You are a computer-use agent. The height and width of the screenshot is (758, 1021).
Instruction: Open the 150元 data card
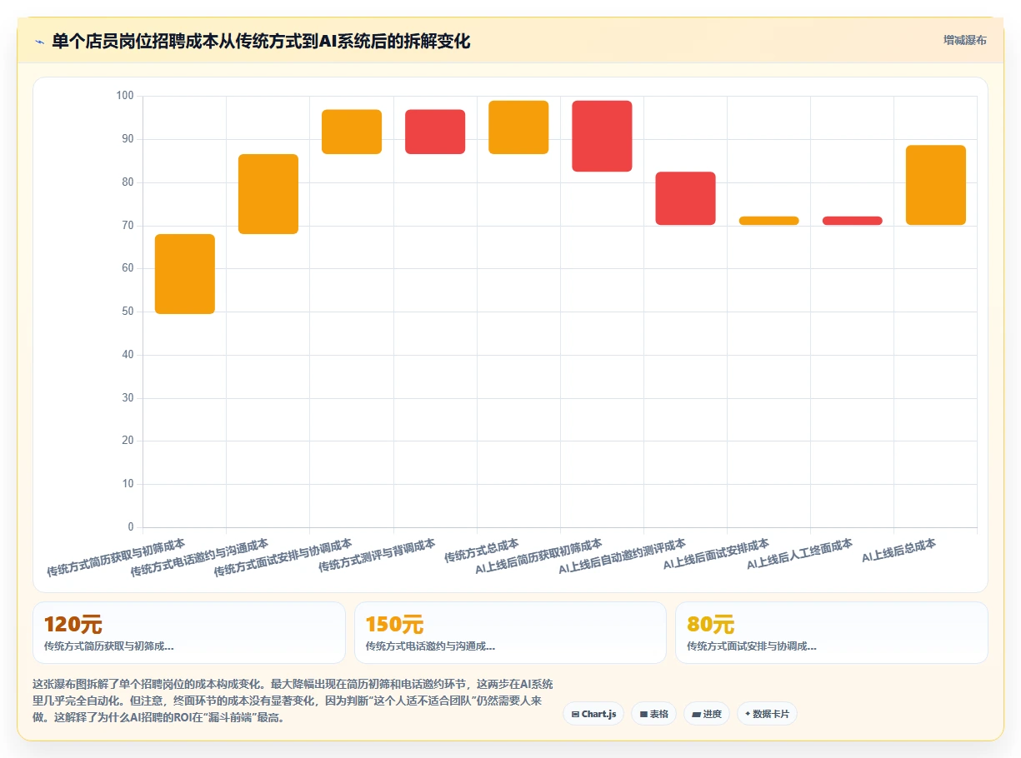510,633
